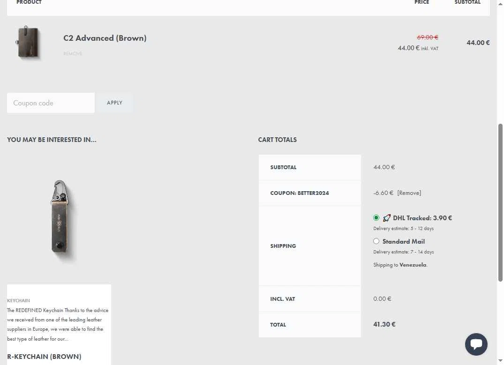
Task: Click the Shipping to Venezuela text
Action: [400, 265]
